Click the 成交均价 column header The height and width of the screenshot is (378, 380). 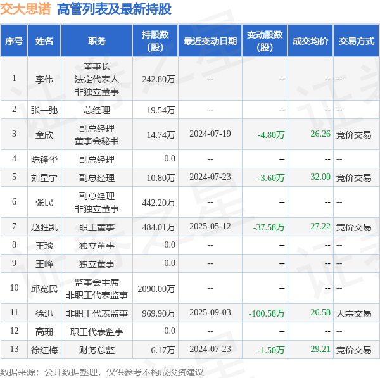tap(310, 41)
